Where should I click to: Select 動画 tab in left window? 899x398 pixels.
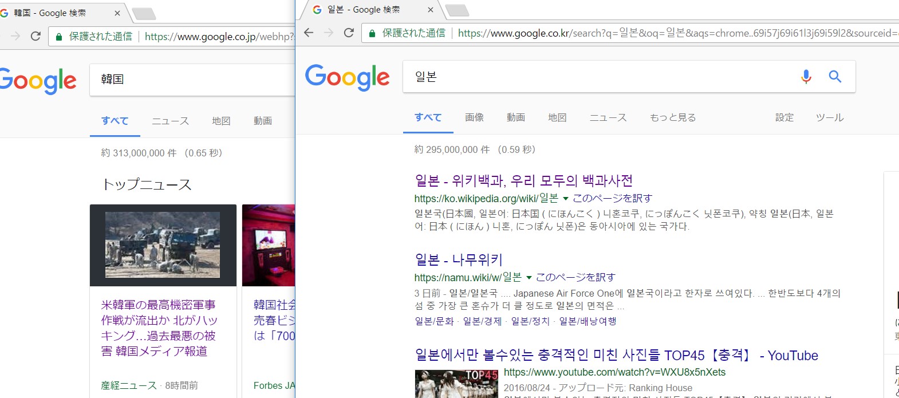pos(263,121)
